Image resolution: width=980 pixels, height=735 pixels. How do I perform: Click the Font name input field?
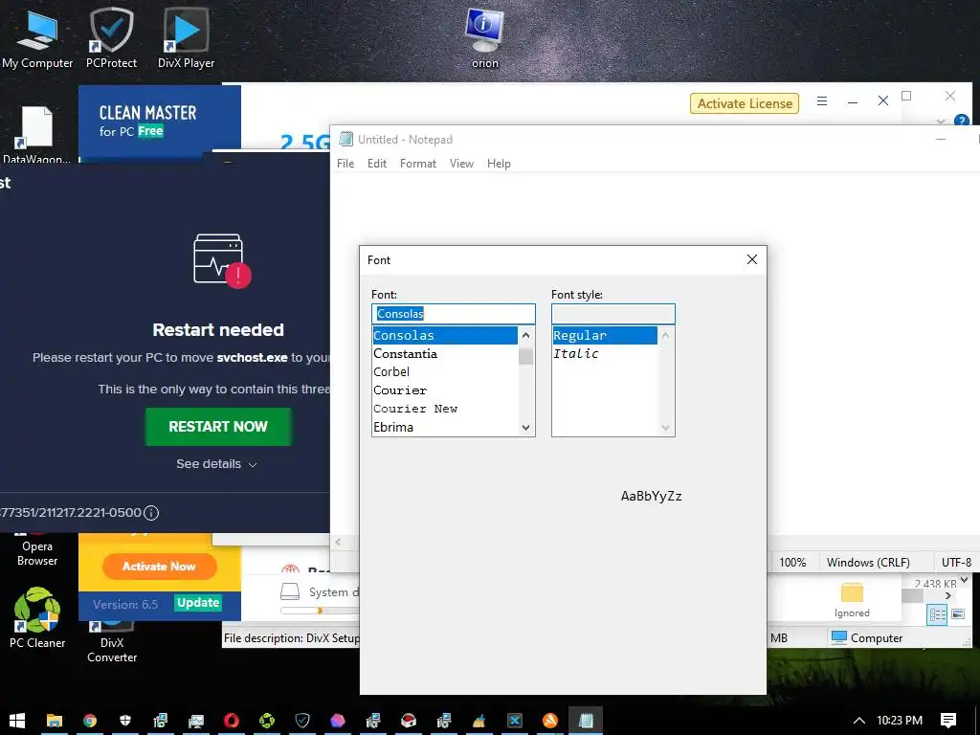453,314
